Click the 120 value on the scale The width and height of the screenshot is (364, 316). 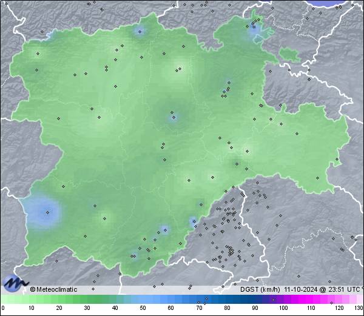coord(339,308)
